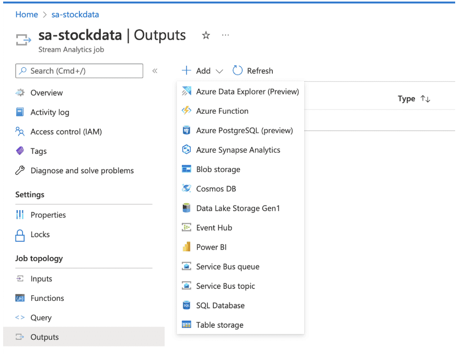Click the Activity log icon
This screenshot has width=463, height=354.
[x=20, y=112]
